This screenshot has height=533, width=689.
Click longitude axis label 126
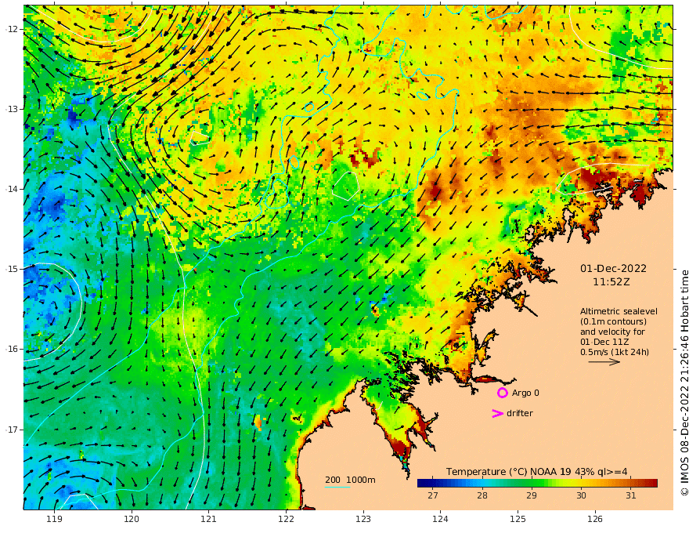(x=595, y=519)
